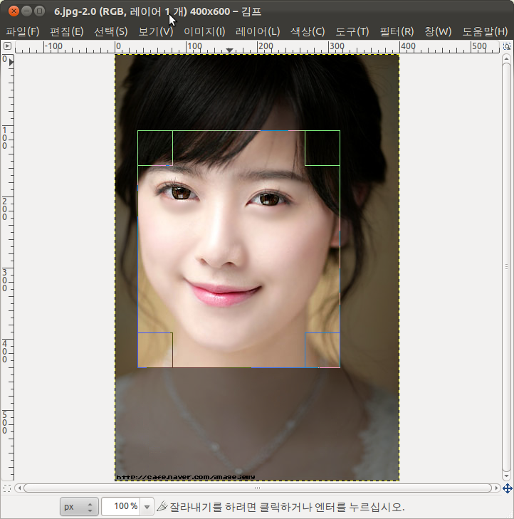The image size is (514, 519).
Task: Click the crop tool status bar icon
Action: click(162, 506)
